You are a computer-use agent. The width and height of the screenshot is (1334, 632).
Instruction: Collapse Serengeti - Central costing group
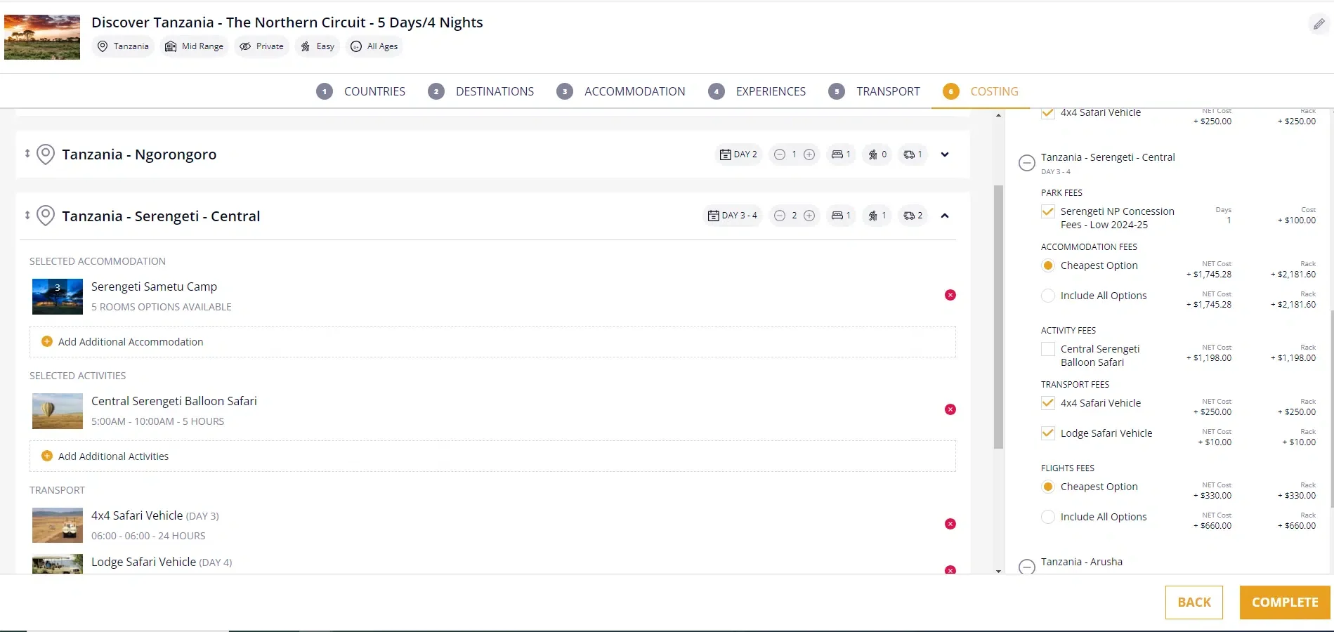1026,163
